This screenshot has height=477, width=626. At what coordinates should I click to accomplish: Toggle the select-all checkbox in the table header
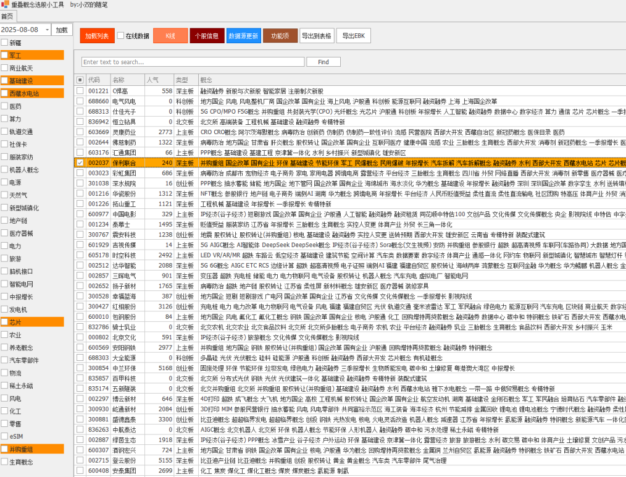point(80,80)
